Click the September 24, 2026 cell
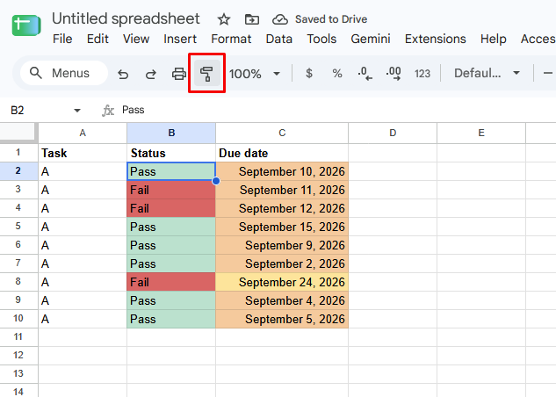 (x=282, y=282)
